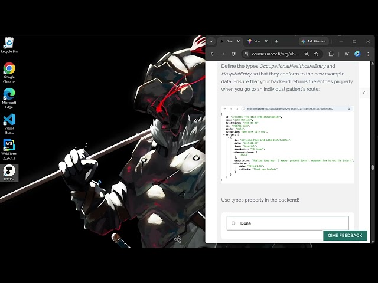This screenshot has height=283, width=378.
Task: Maximize the Chrome window
Action: [x=354, y=41]
